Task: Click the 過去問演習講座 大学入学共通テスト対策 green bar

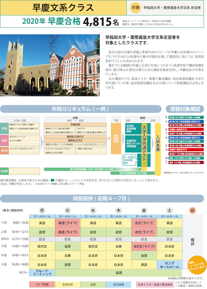Action: (x=93, y=169)
